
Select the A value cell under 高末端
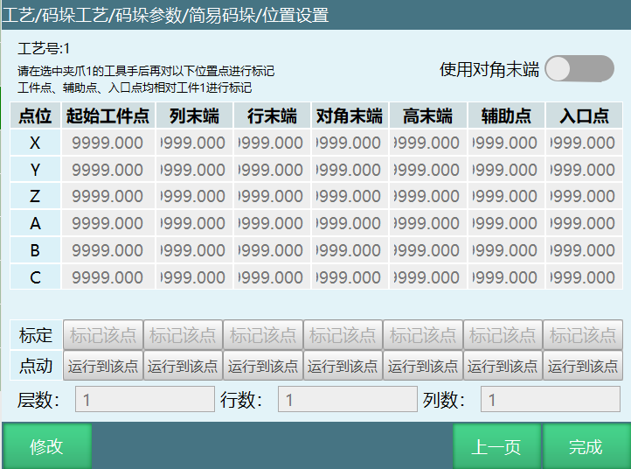[x=427, y=224]
